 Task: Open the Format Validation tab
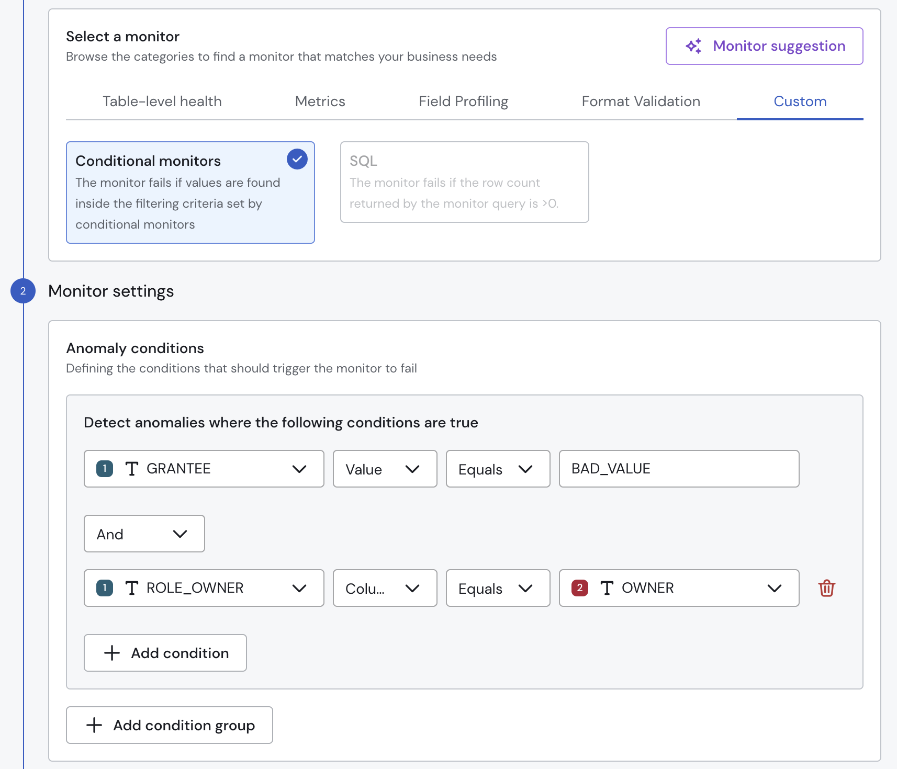pyautogui.click(x=641, y=101)
